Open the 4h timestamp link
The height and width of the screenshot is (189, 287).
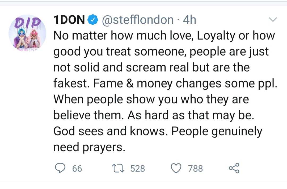190,20
